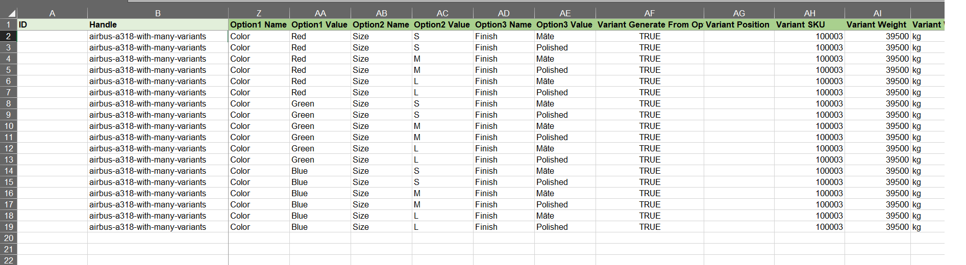Select the ID header cell
This screenshot has height=265, width=966.
[52, 24]
